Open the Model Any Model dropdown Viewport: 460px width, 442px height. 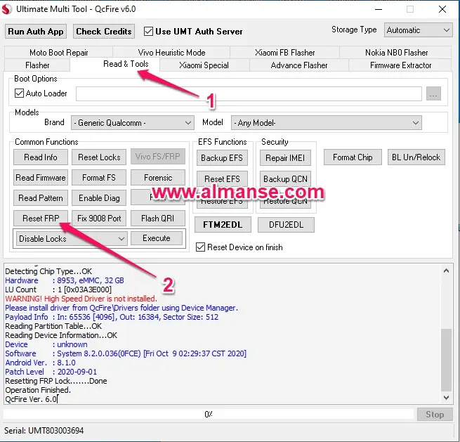[x=327, y=123]
